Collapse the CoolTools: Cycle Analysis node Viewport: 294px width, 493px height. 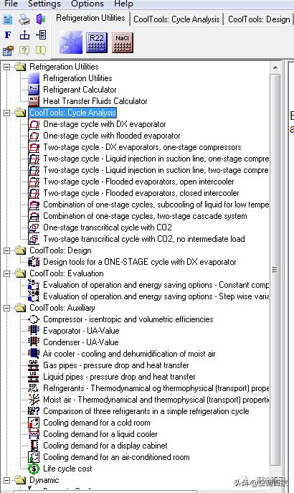tap(7, 113)
